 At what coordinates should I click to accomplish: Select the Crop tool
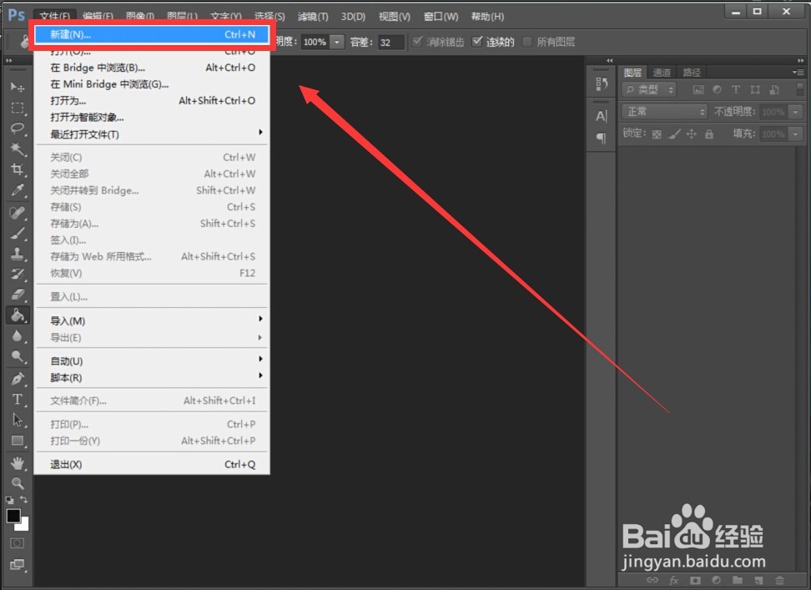(17, 169)
